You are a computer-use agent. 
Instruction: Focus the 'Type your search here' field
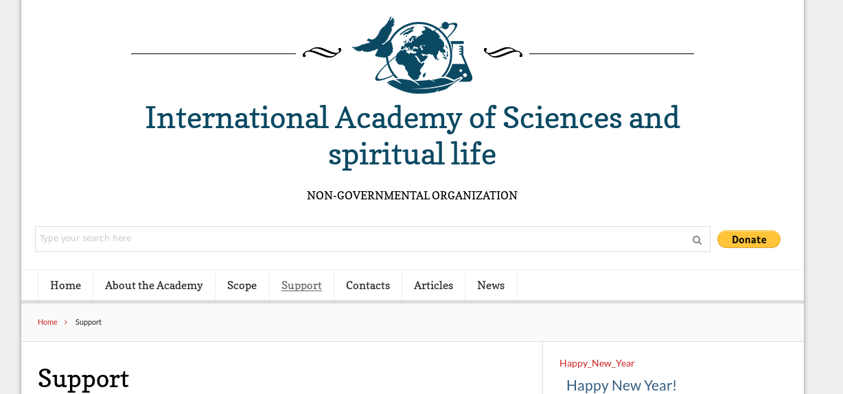pyautogui.click(x=360, y=239)
